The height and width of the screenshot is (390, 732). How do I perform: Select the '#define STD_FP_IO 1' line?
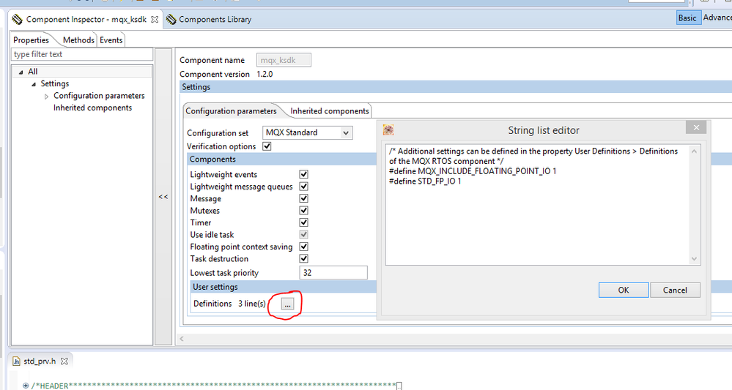(425, 181)
